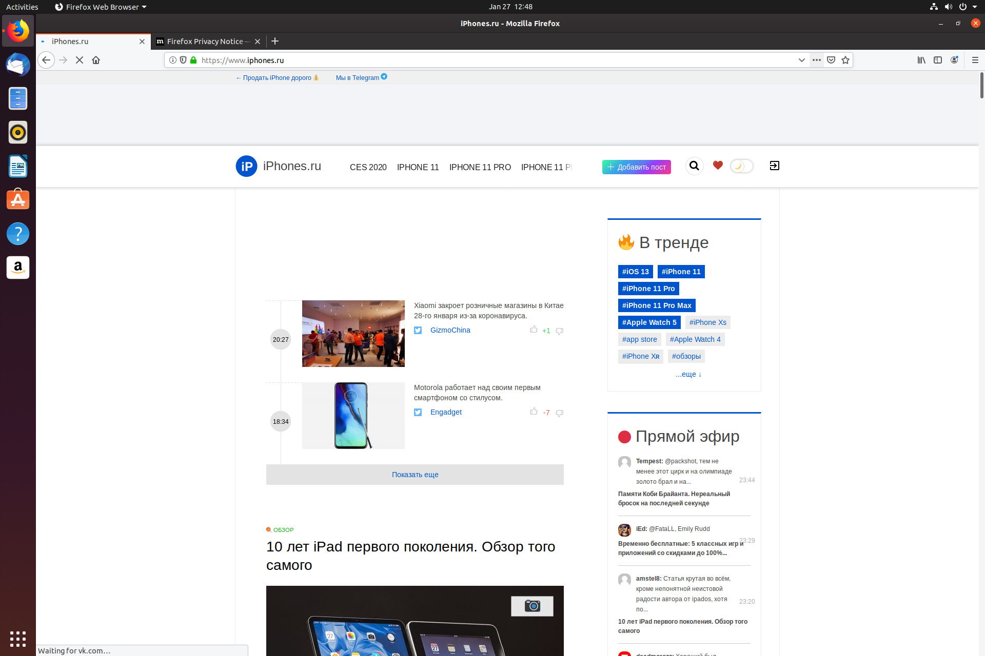Click «Показать еще» to load more news
The image size is (985, 656).
415,475
